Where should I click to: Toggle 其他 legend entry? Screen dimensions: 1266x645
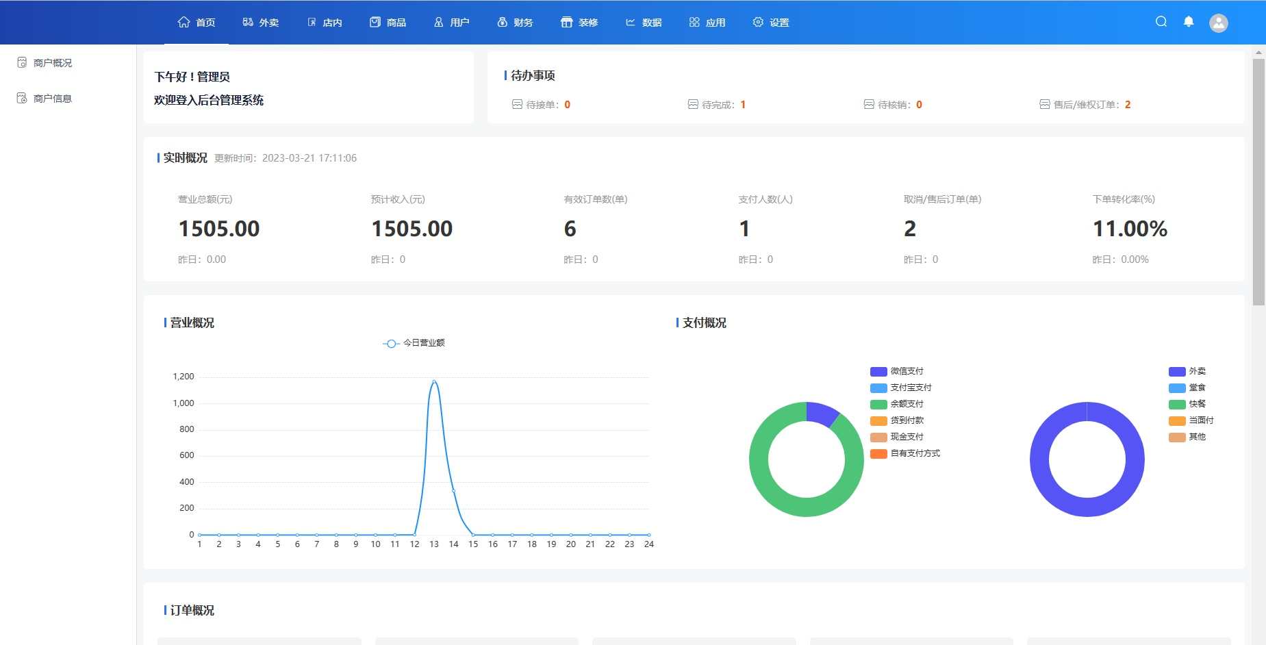click(1187, 437)
